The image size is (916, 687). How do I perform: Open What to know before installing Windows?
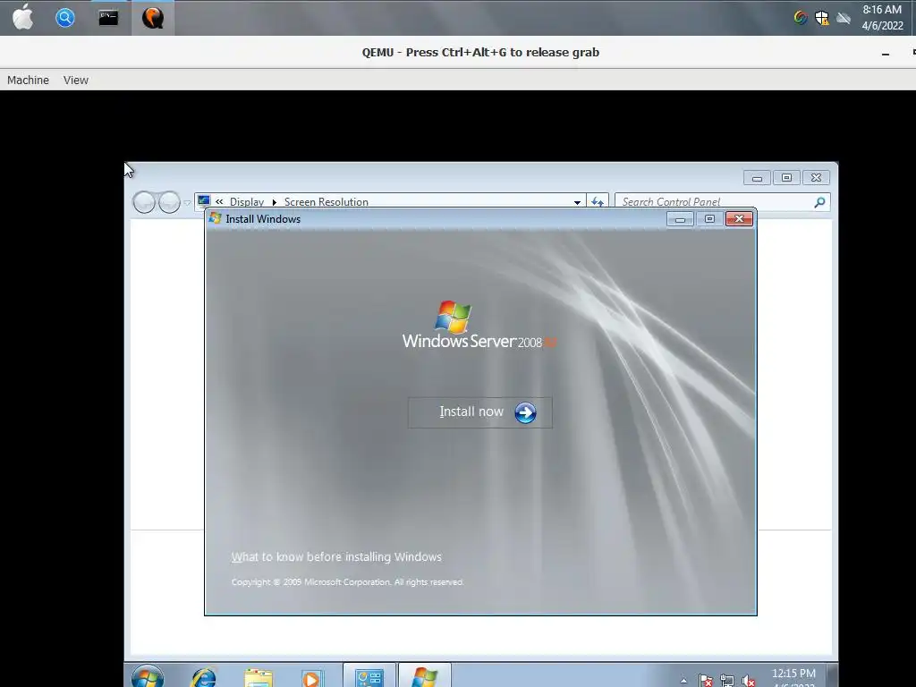pos(336,556)
